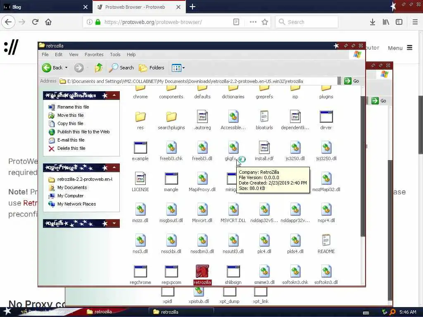Open the retrozilla application icon
423x317 pixels.
click(202, 271)
